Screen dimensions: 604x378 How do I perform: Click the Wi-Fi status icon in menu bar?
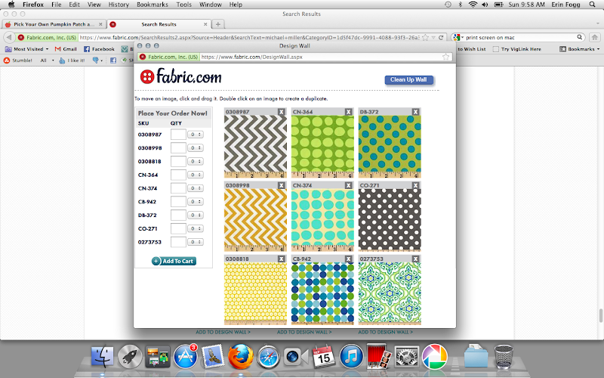coord(473,5)
